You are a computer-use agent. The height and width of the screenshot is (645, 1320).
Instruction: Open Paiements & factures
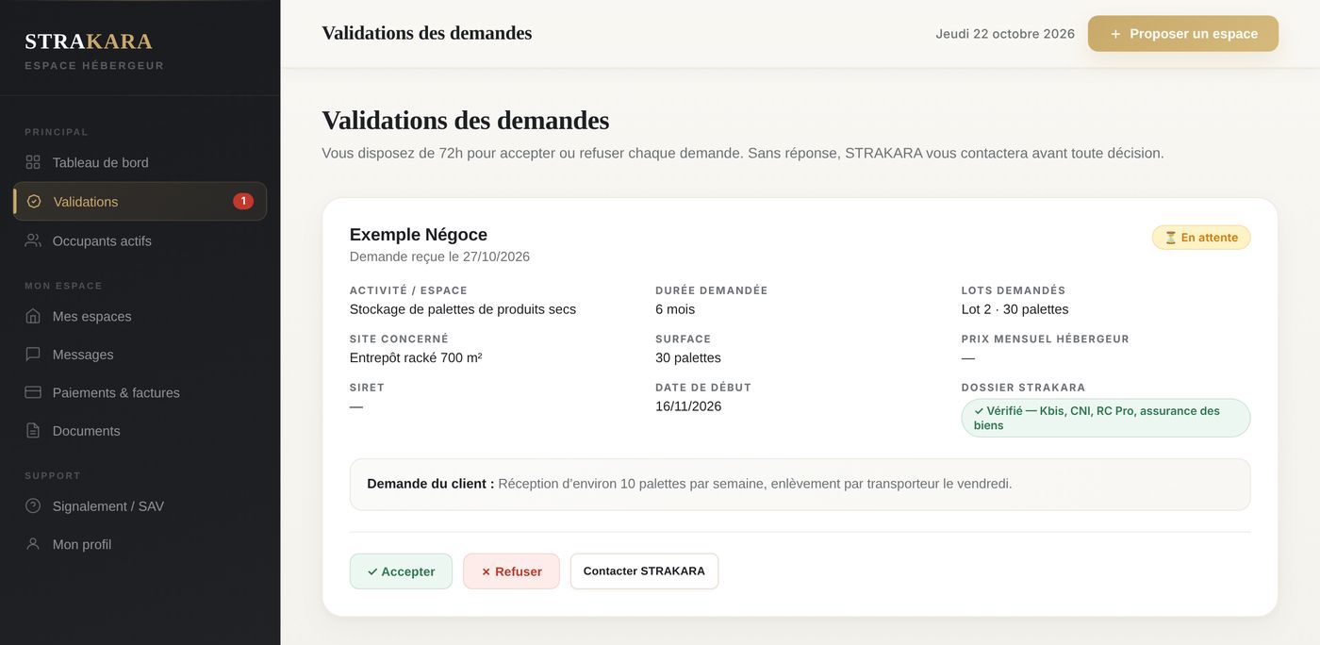(140, 392)
